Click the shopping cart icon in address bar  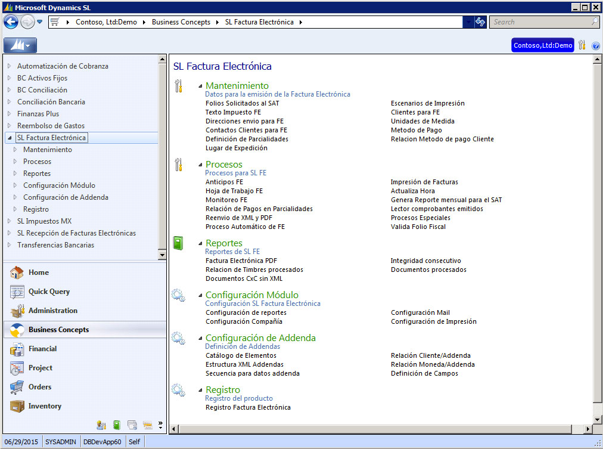point(56,22)
